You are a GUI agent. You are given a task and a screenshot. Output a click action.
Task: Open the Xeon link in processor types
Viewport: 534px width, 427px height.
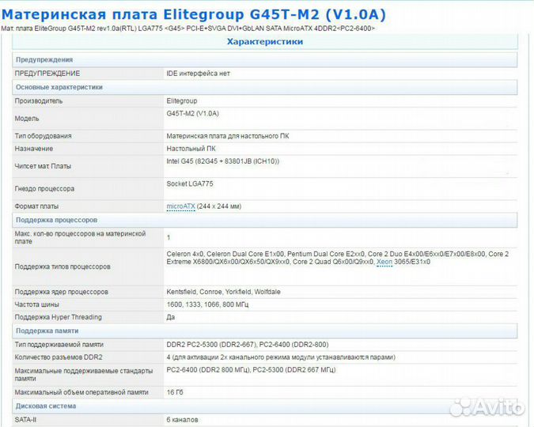384,263
